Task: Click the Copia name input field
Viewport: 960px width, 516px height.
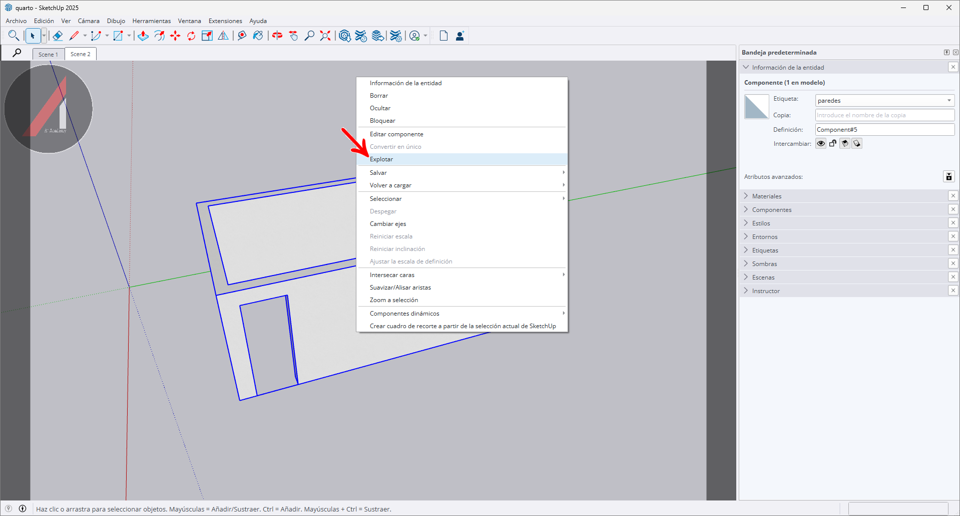Action: coord(884,115)
